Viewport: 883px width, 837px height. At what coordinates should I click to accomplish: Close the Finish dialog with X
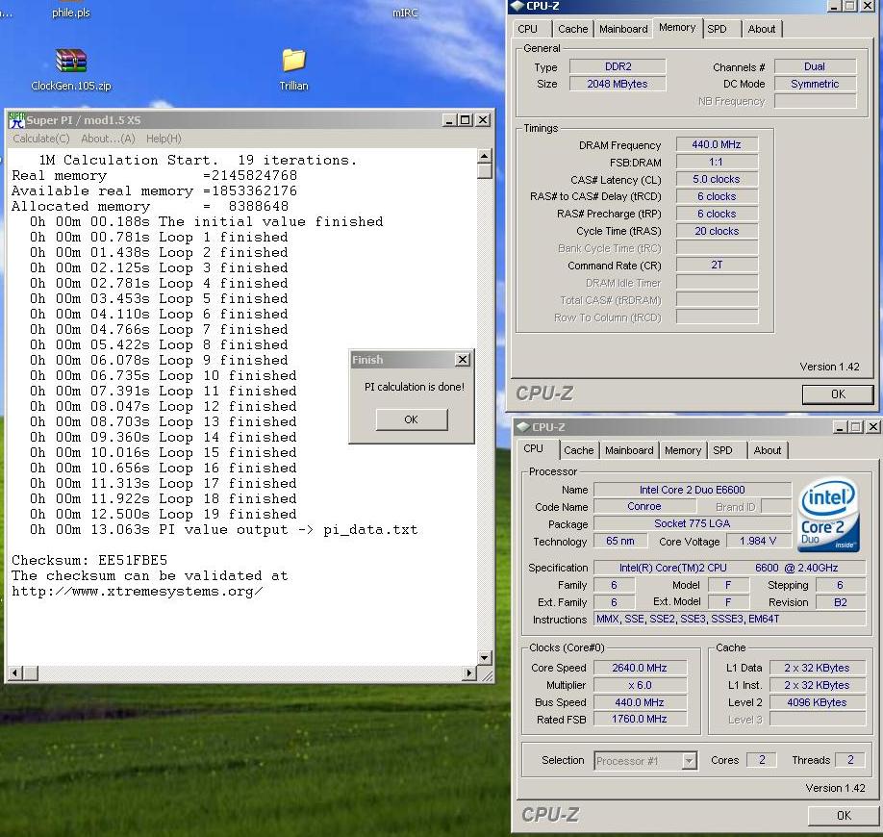(x=463, y=360)
